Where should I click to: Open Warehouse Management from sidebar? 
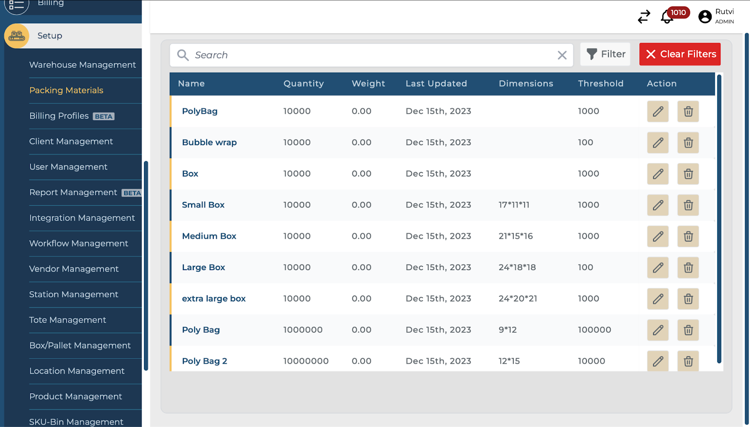click(x=82, y=65)
